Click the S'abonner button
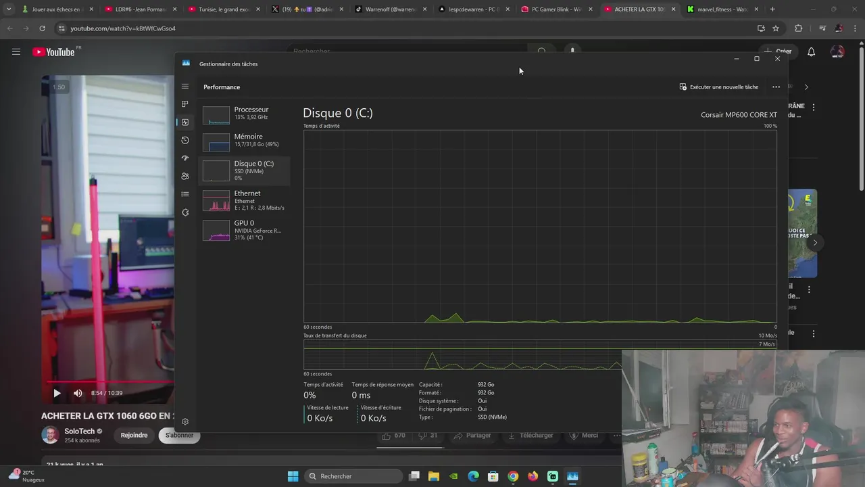 click(179, 435)
